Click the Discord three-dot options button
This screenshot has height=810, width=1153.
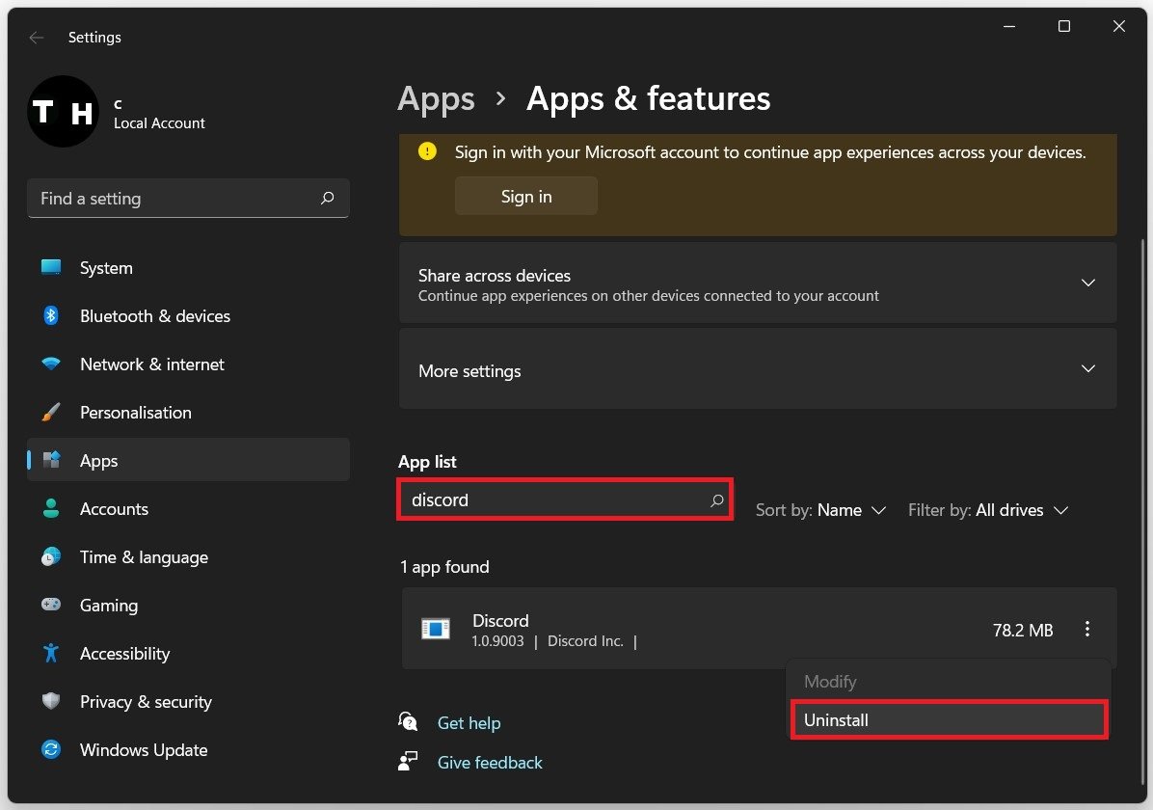(x=1087, y=630)
